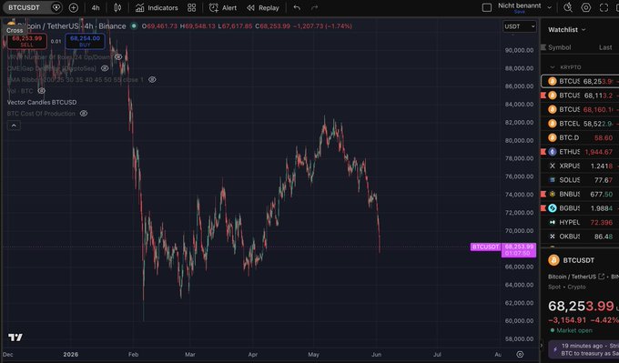
Task: Click the plus icon to compare symbols
Action: [x=74, y=7]
